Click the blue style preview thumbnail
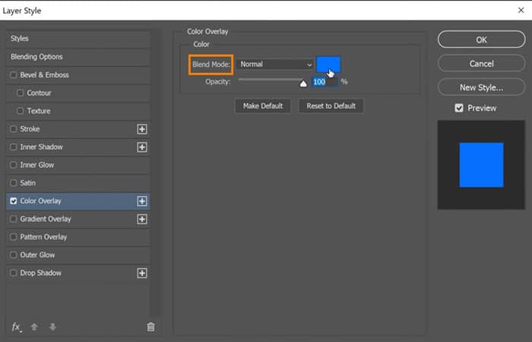 click(x=481, y=165)
